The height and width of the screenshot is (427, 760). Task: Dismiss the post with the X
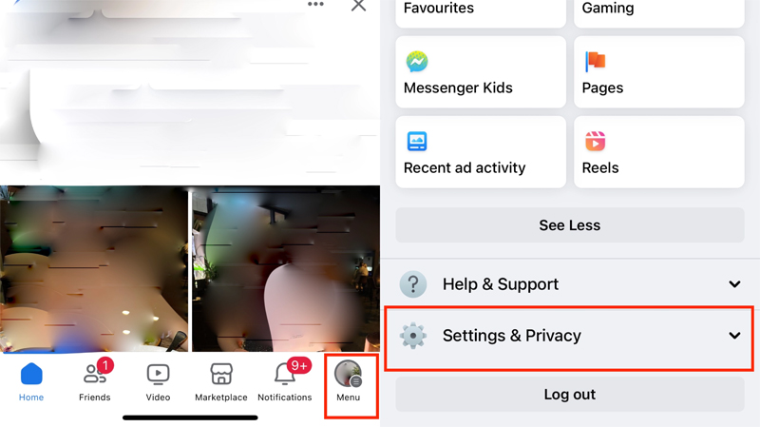pyautogui.click(x=359, y=6)
